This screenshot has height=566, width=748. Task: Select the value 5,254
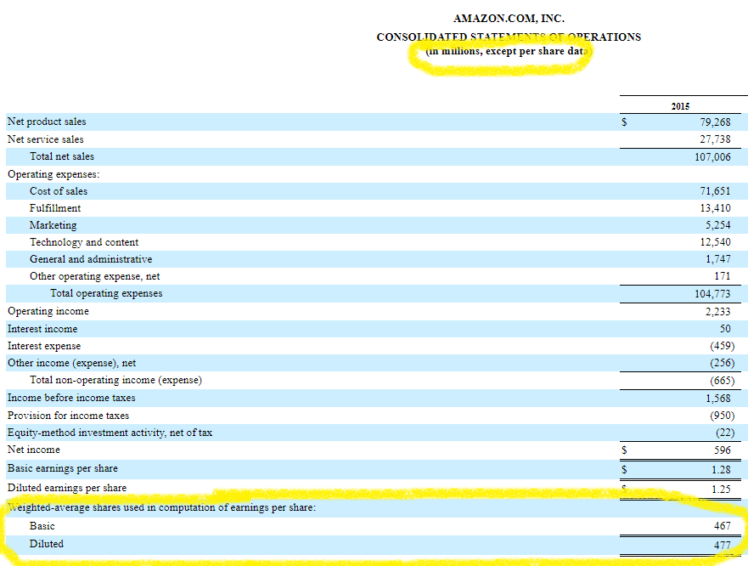[718, 225]
